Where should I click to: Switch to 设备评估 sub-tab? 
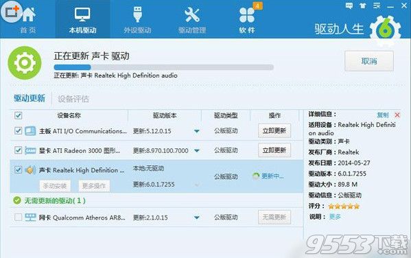(73, 99)
